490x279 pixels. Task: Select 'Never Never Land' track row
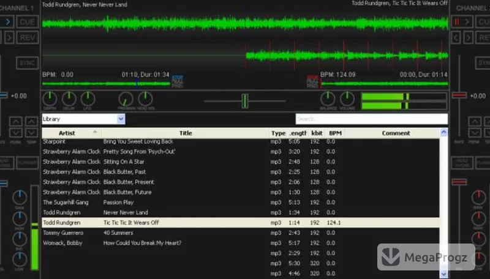241,212
